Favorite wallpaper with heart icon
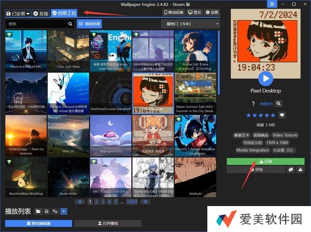This screenshot has width=311, height=232. (282, 115)
